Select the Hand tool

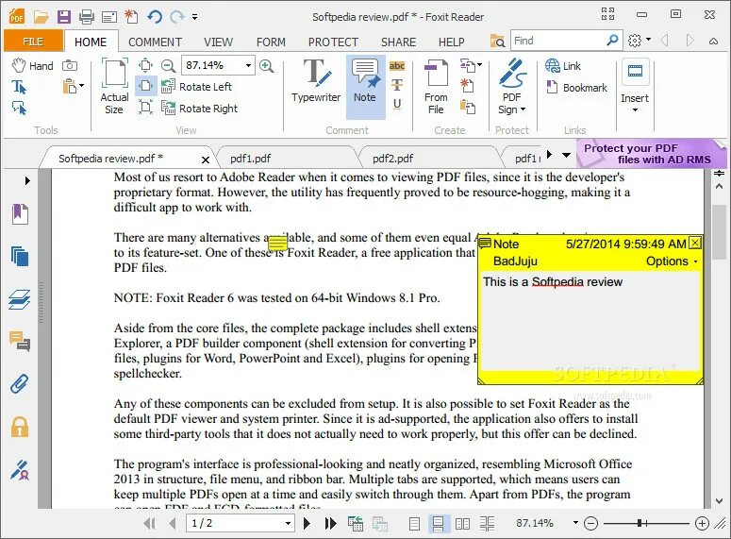33,66
